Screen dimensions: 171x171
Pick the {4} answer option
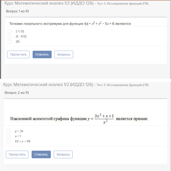(x=10, y=42)
